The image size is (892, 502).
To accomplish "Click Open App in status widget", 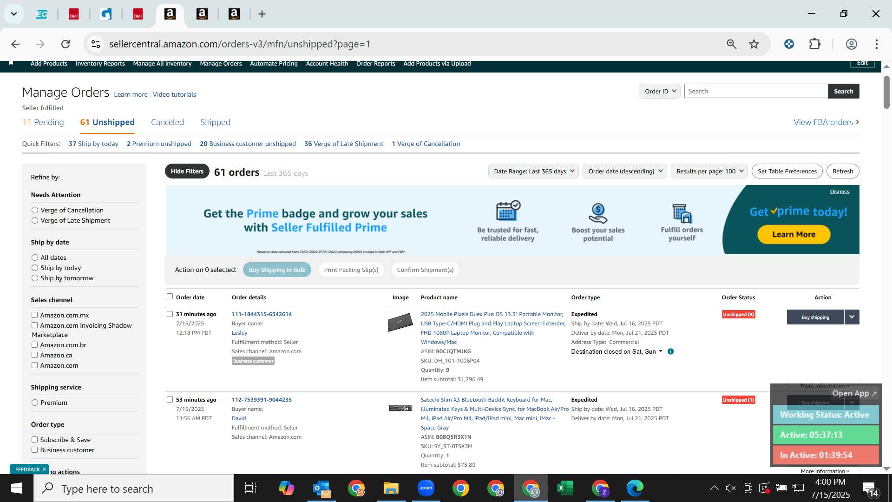I will point(854,393).
